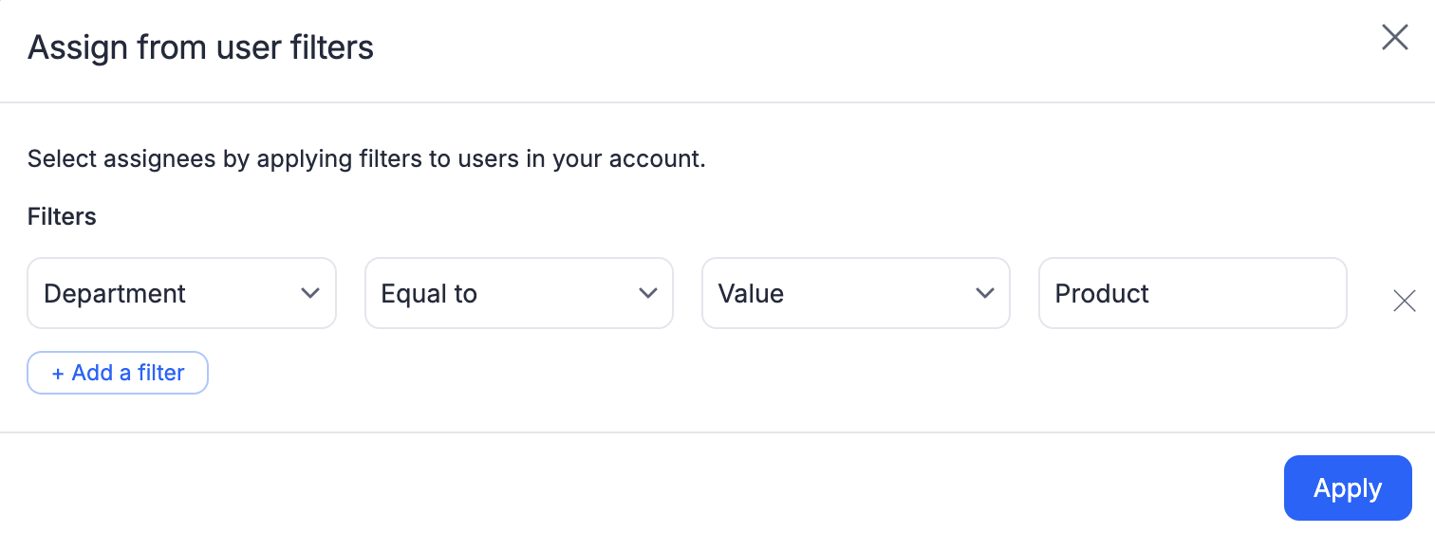
Task: Focus the Product value text field
Action: click(1192, 293)
